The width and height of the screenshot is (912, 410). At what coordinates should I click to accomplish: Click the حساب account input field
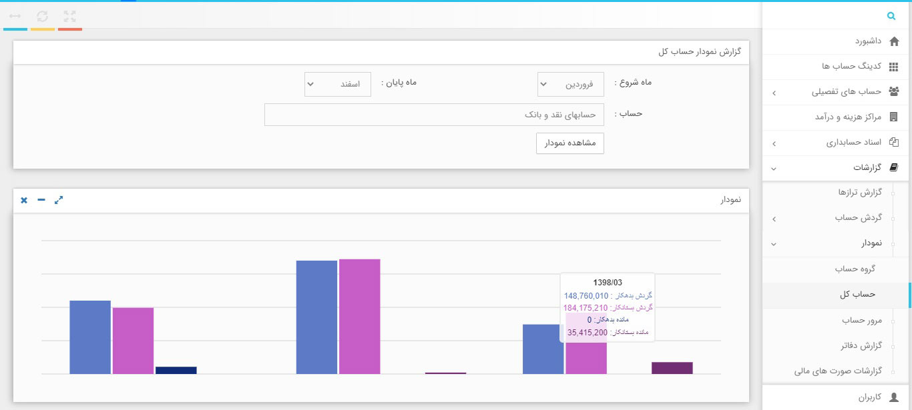coord(434,114)
